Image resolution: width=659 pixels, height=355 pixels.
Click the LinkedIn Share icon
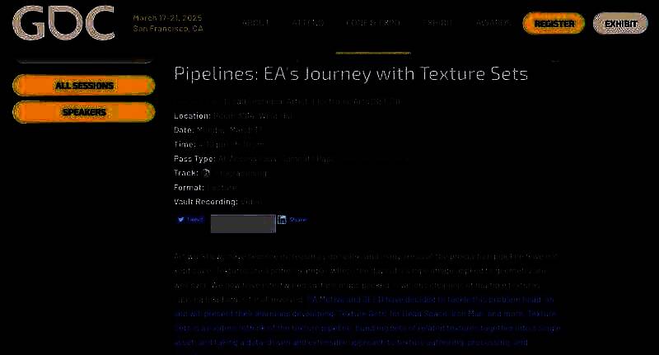pos(283,220)
